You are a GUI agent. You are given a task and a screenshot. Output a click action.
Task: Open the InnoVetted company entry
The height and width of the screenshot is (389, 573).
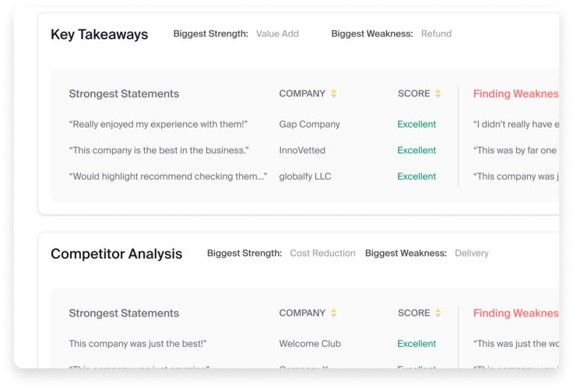302,150
